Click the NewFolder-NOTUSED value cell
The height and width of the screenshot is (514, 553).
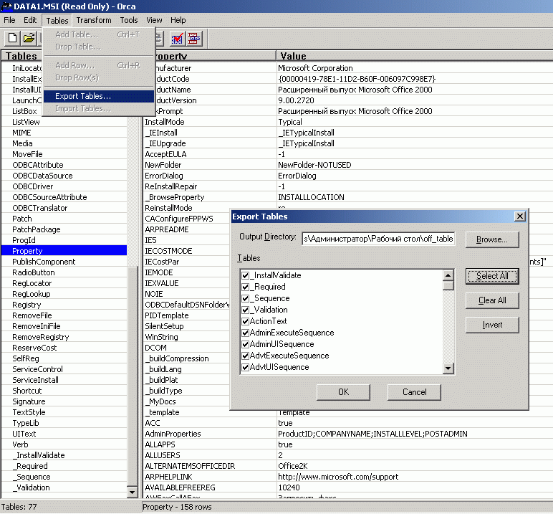[x=415, y=165]
